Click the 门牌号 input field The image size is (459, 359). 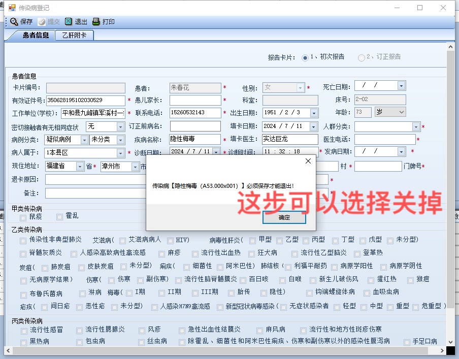[x=378, y=167]
